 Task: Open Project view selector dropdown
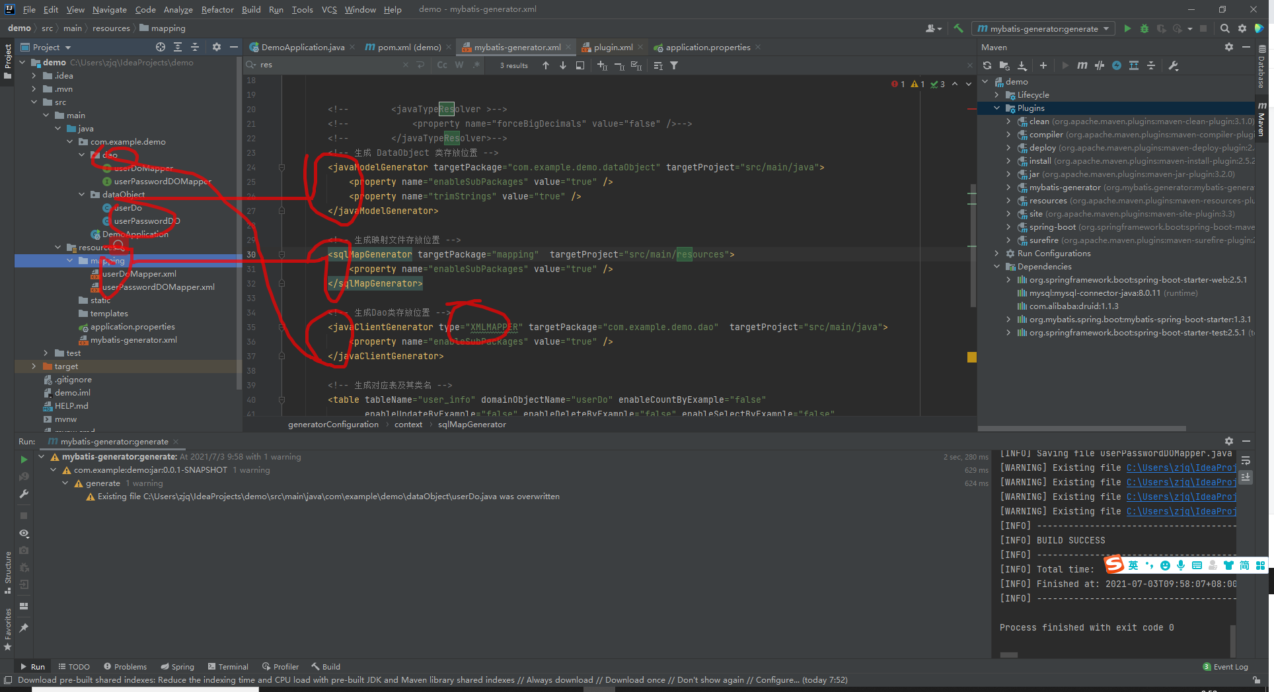[46, 47]
